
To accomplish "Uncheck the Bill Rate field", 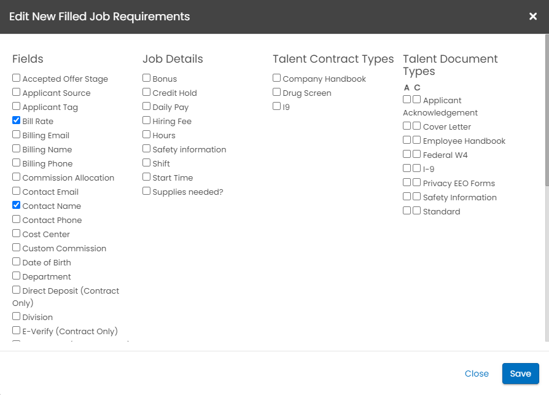I will coord(15,120).
